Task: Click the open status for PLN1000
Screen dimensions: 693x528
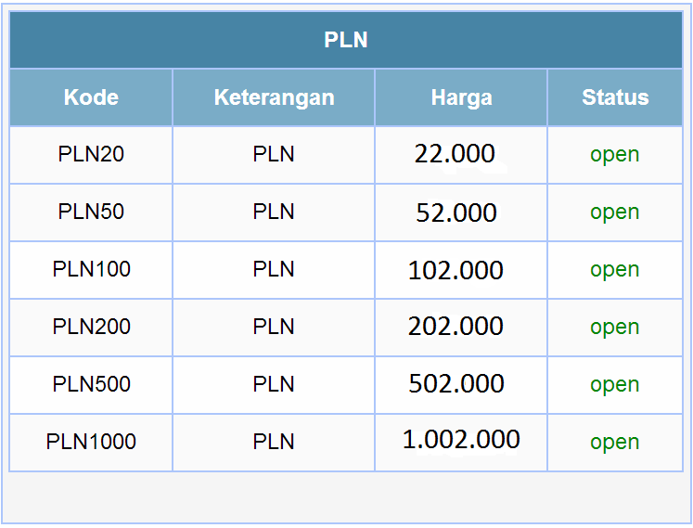Action: pos(615,443)
